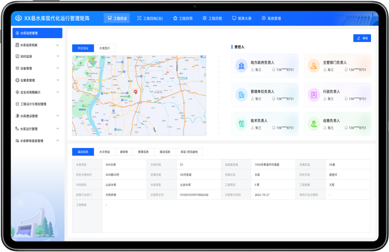Click the 管理单位负责人 blue building icon

coord(241,95)
